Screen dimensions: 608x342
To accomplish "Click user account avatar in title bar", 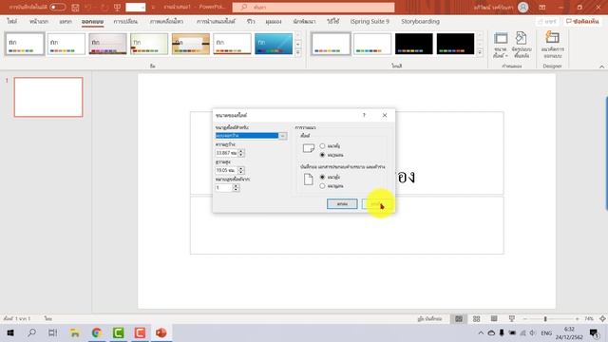I will point(523,8).
